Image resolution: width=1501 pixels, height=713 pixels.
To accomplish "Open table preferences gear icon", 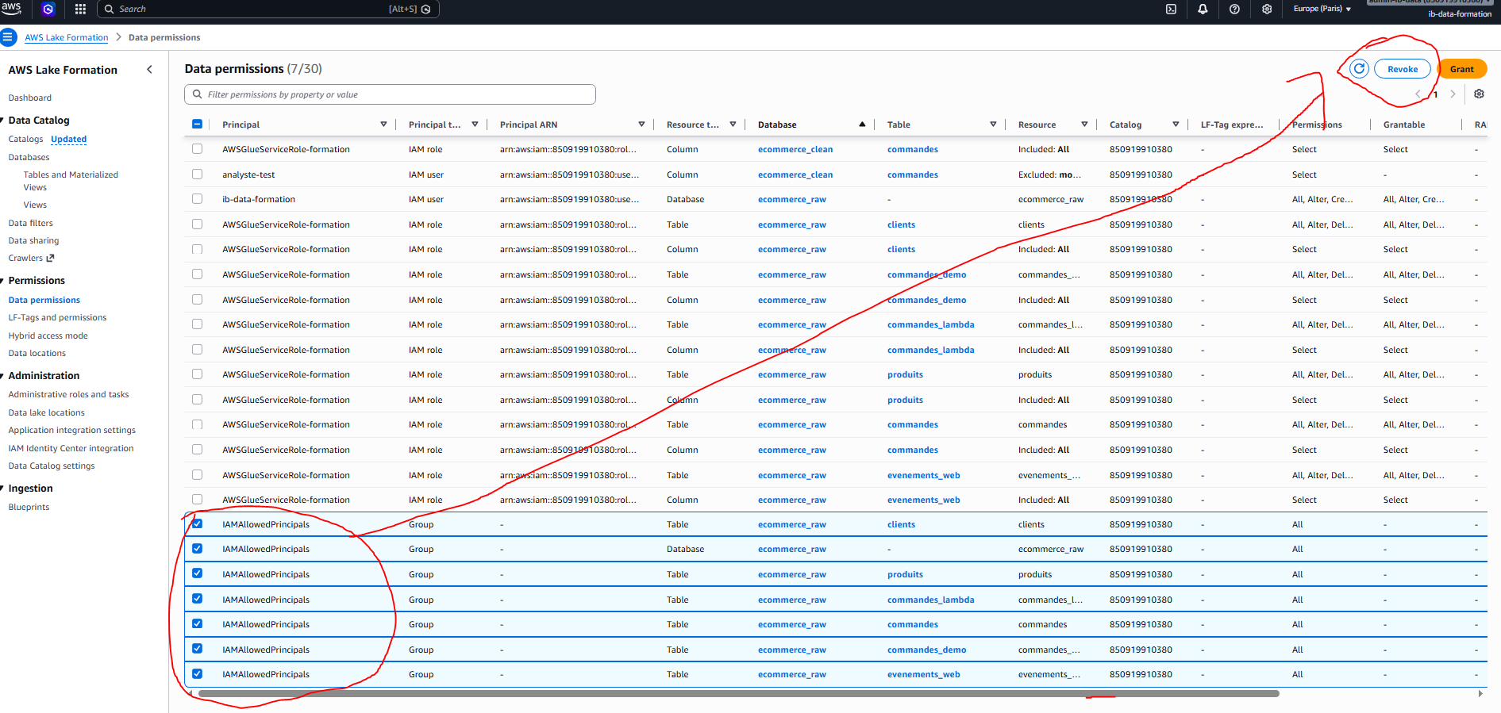I will click(1479, 94).
